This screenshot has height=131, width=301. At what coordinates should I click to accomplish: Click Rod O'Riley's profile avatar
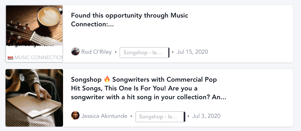(x=75, y=52)
